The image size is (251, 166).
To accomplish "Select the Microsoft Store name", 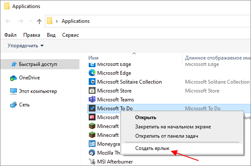I will (115, 91).
